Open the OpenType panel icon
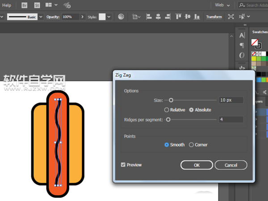268x201 pixels. pos(242,55)
